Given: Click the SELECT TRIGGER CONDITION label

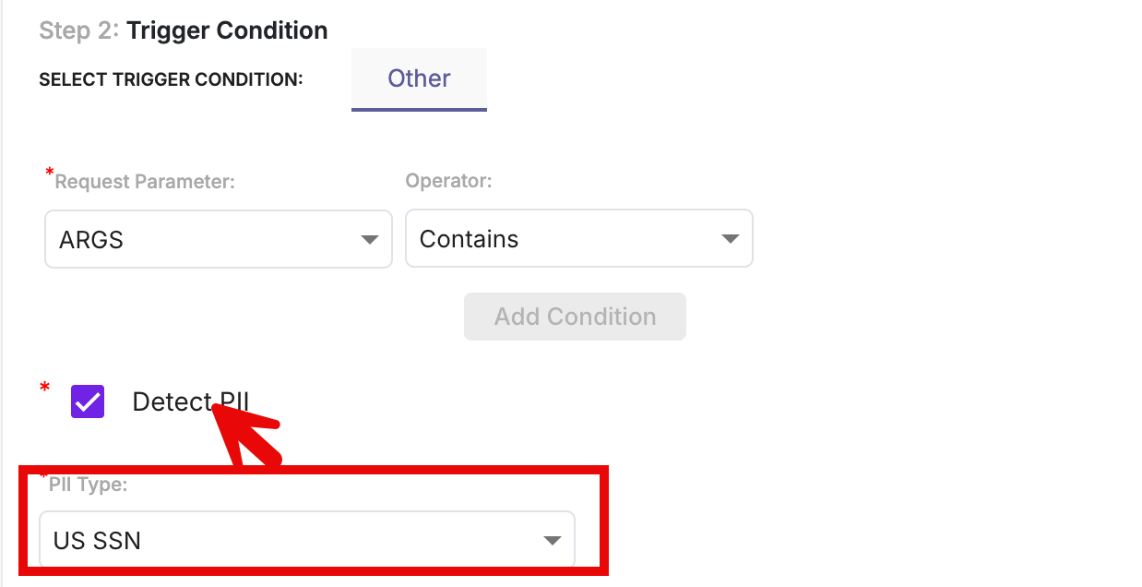Looking at the screenshot, I should coord(170,79).
